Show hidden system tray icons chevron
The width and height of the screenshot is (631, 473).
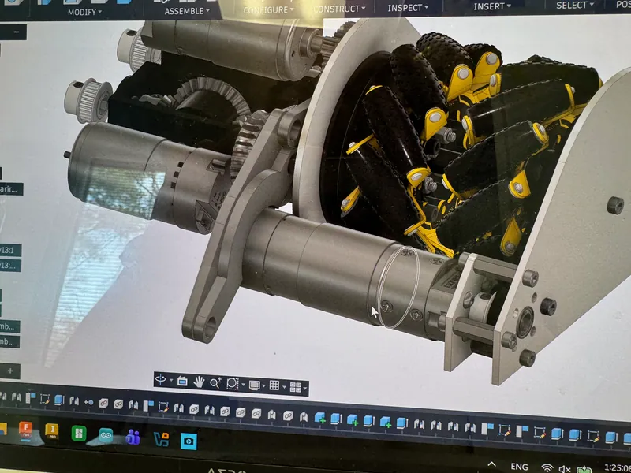tap(491, 464)
